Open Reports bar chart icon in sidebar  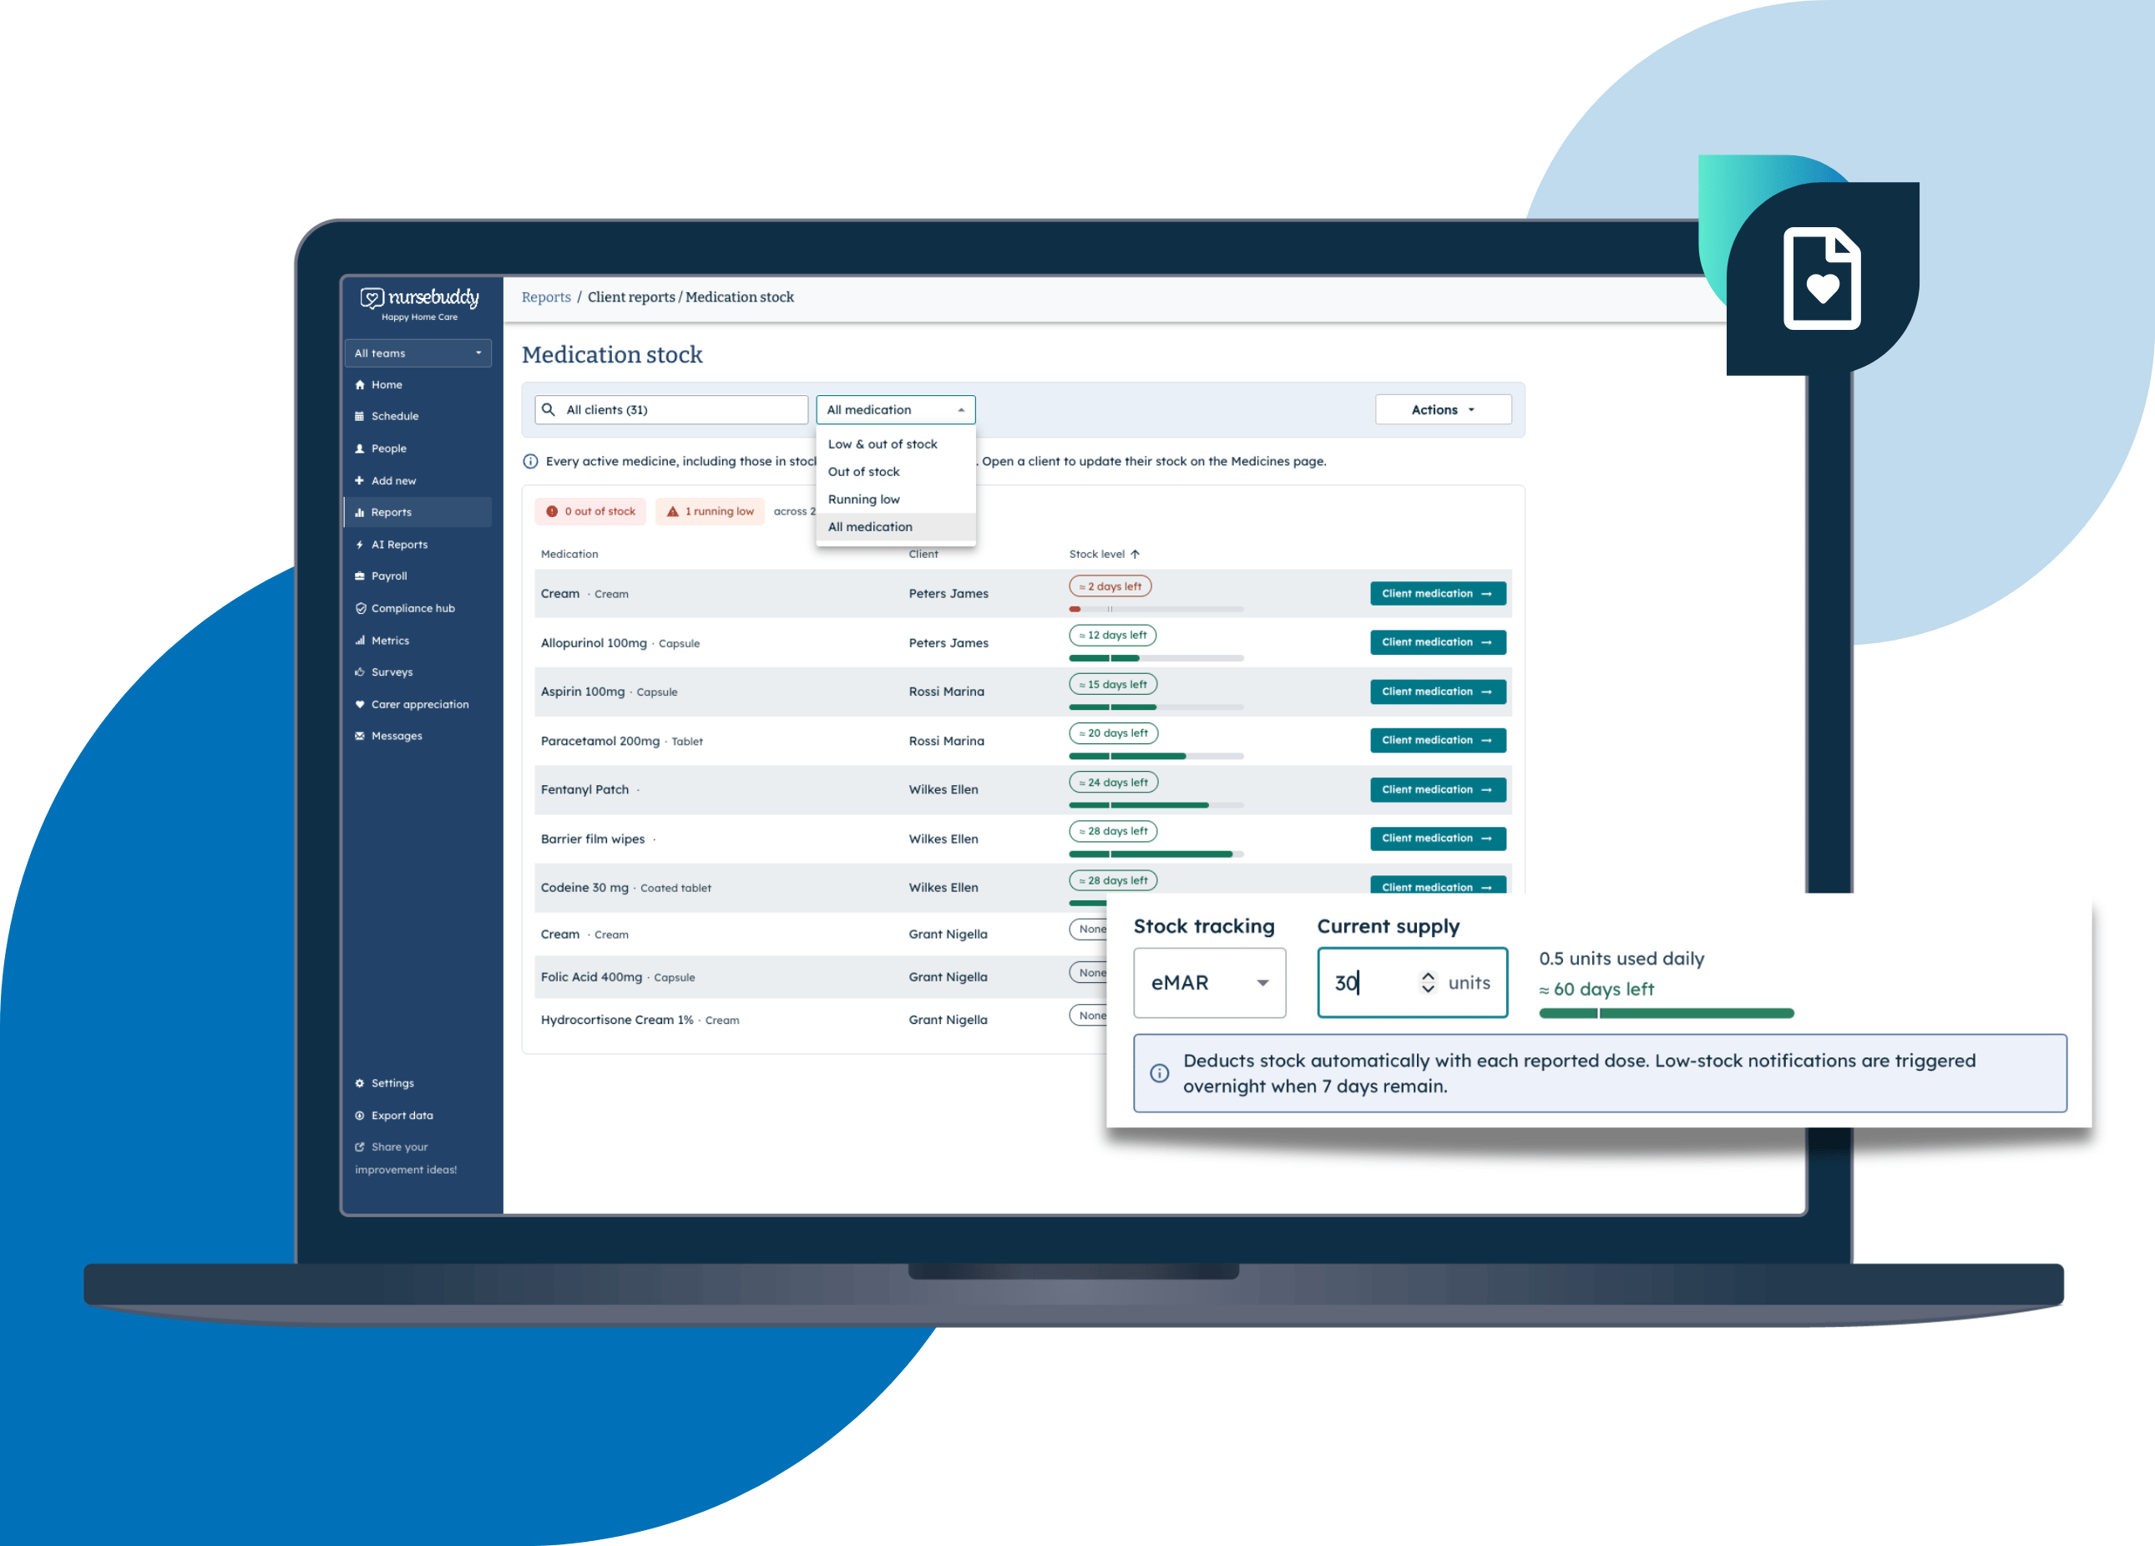359,512
